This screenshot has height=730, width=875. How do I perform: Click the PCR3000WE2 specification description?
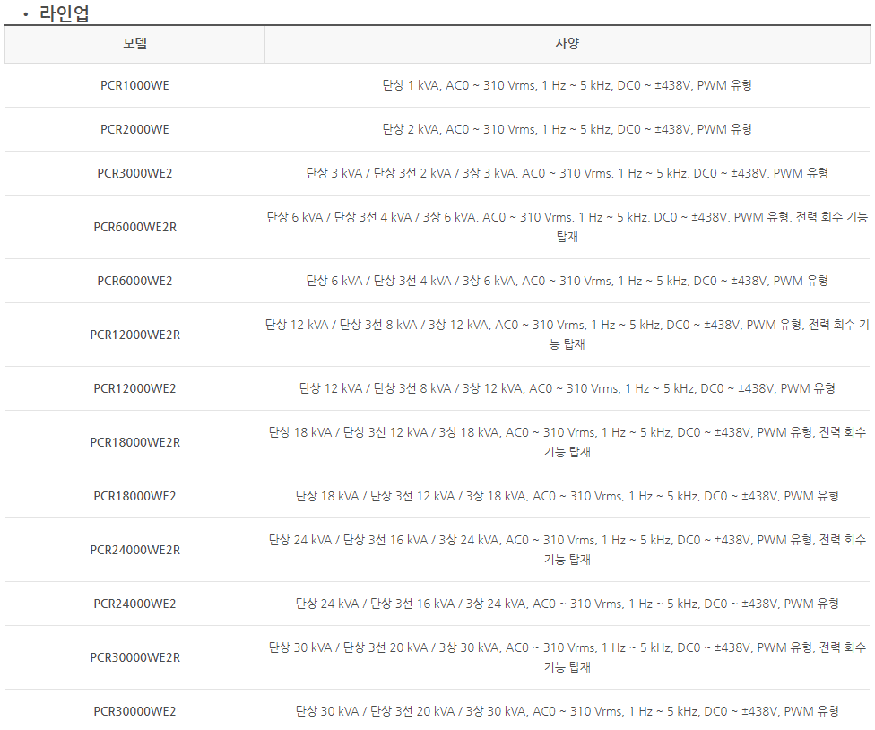(x=567, y=174)
